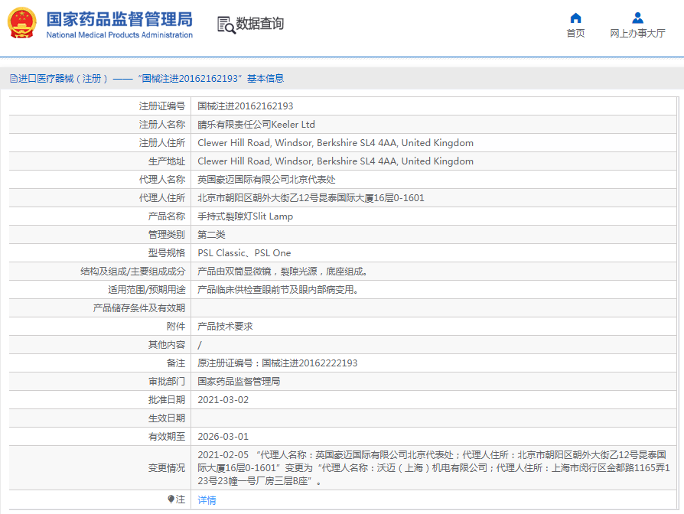Go to 首页 via its text label

click(575, 34)
